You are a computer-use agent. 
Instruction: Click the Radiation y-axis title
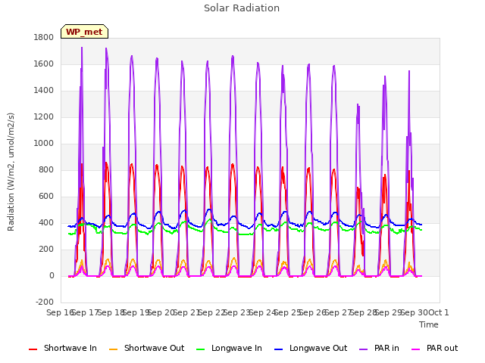(x=11, y=172)
